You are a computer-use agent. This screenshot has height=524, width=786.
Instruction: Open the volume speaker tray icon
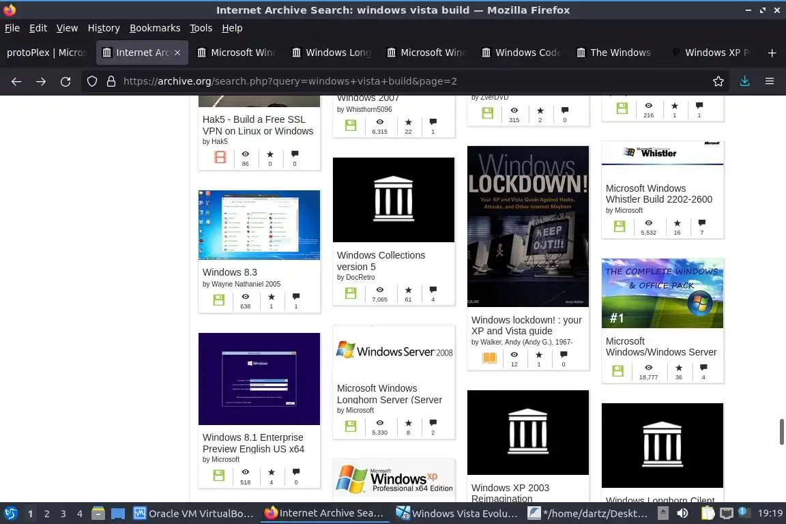point(682,514)
